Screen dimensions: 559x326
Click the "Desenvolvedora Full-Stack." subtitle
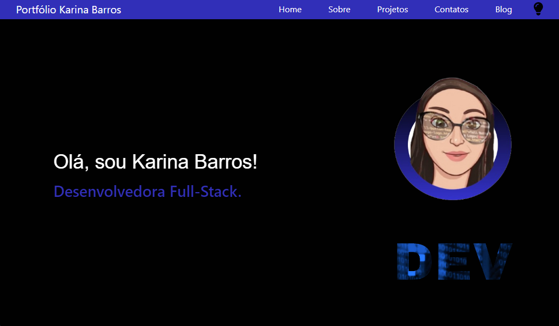pos(147,192)
